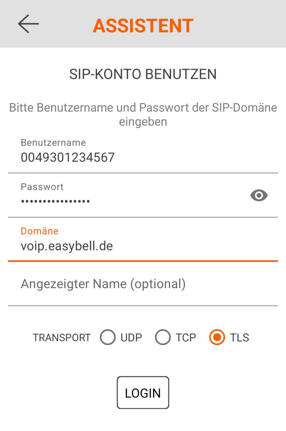The width and height of the screenshot is (286, 431).
Task: Tap the TLS text label
Action: [239, 338]
